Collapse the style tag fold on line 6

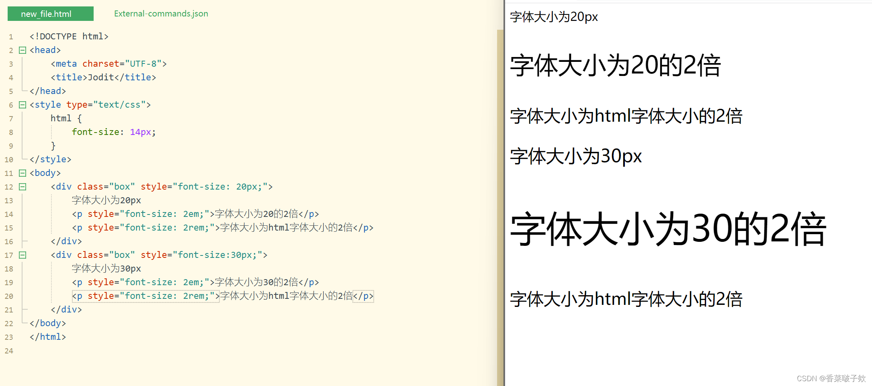point(23,105)
